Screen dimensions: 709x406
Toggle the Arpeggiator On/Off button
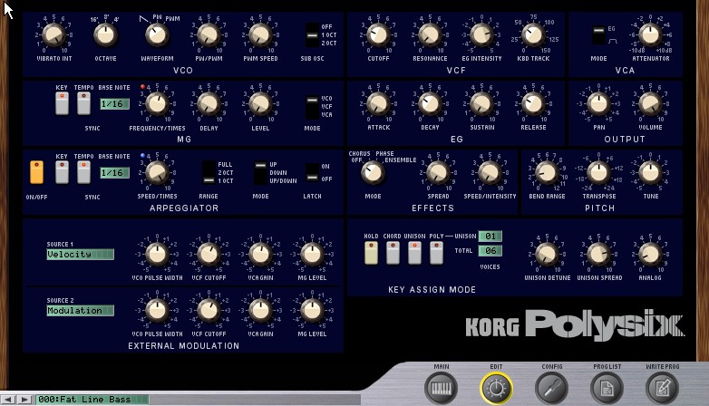tap(36, 172)
